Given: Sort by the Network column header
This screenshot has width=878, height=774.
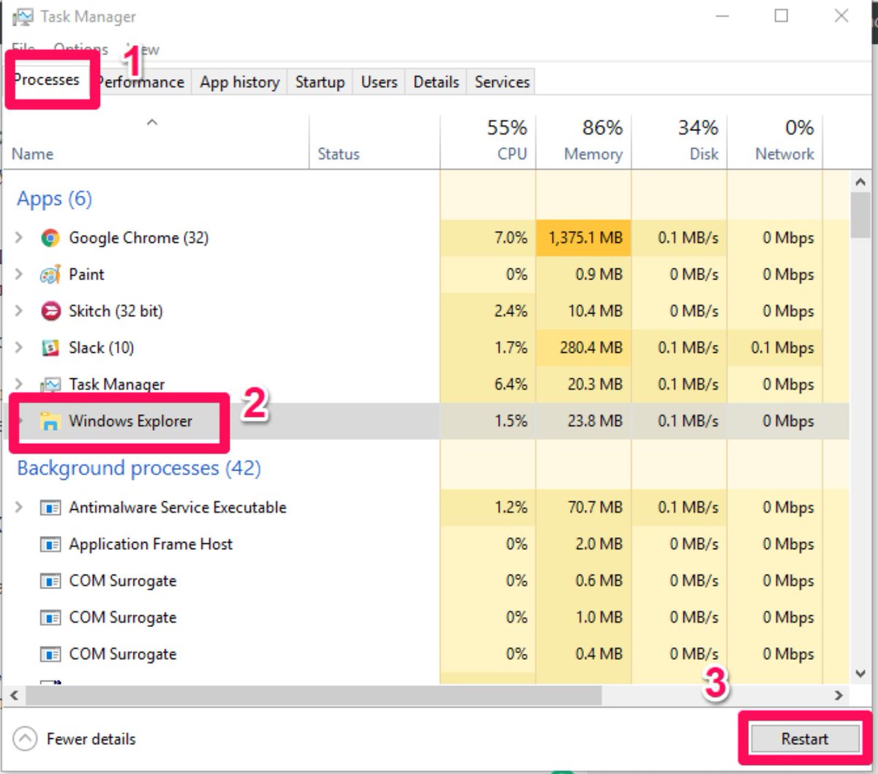Looking at the screenshot, I should (x=775, y=143).
